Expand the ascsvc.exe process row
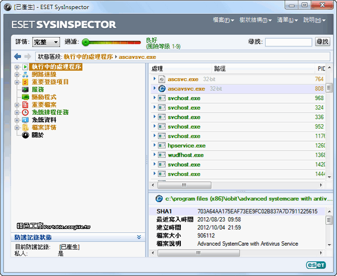The height and width of the screenshot is (276, 337). [x=154, y=78]
